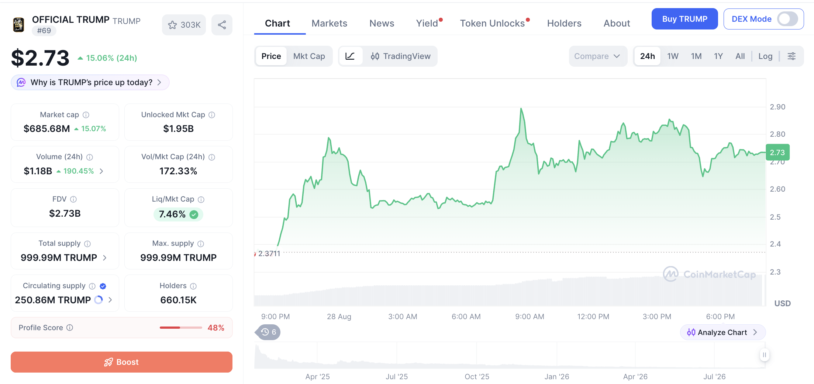Click the OFFICIAL TRUMP coin logo

pyautogui.click(x=18, y=25)
